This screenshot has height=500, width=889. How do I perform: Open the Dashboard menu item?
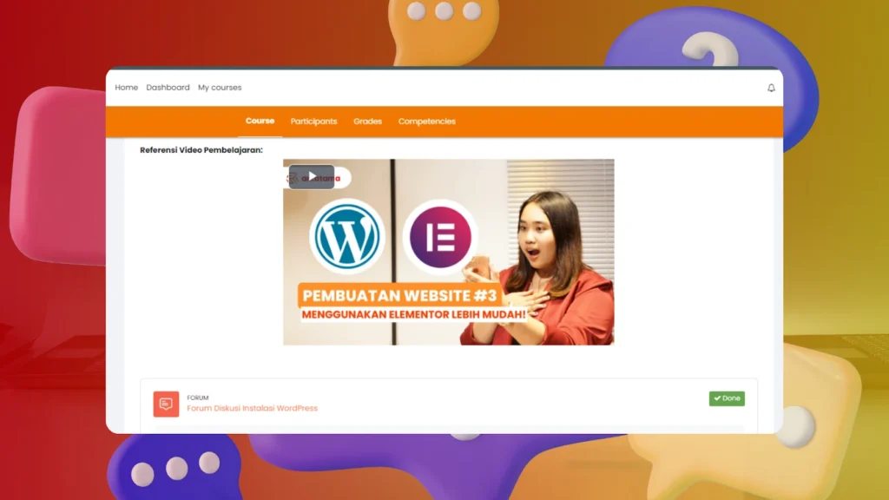pos(168,88)
